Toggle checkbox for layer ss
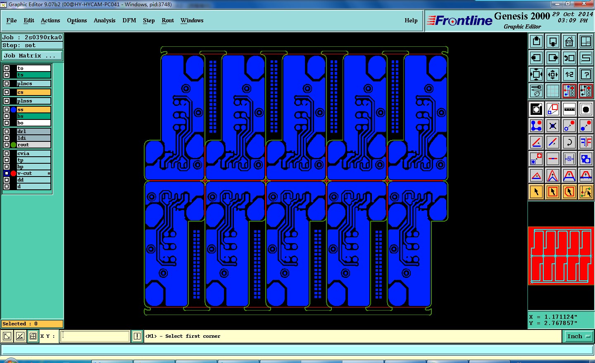The image size is (595, 363). tap(7, 110)
